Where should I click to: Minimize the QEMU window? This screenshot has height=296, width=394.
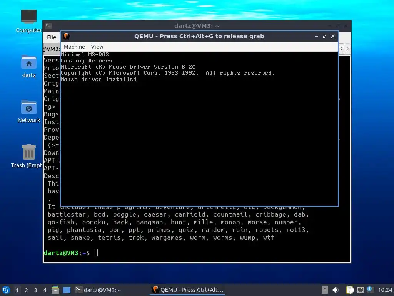point(317,36)
